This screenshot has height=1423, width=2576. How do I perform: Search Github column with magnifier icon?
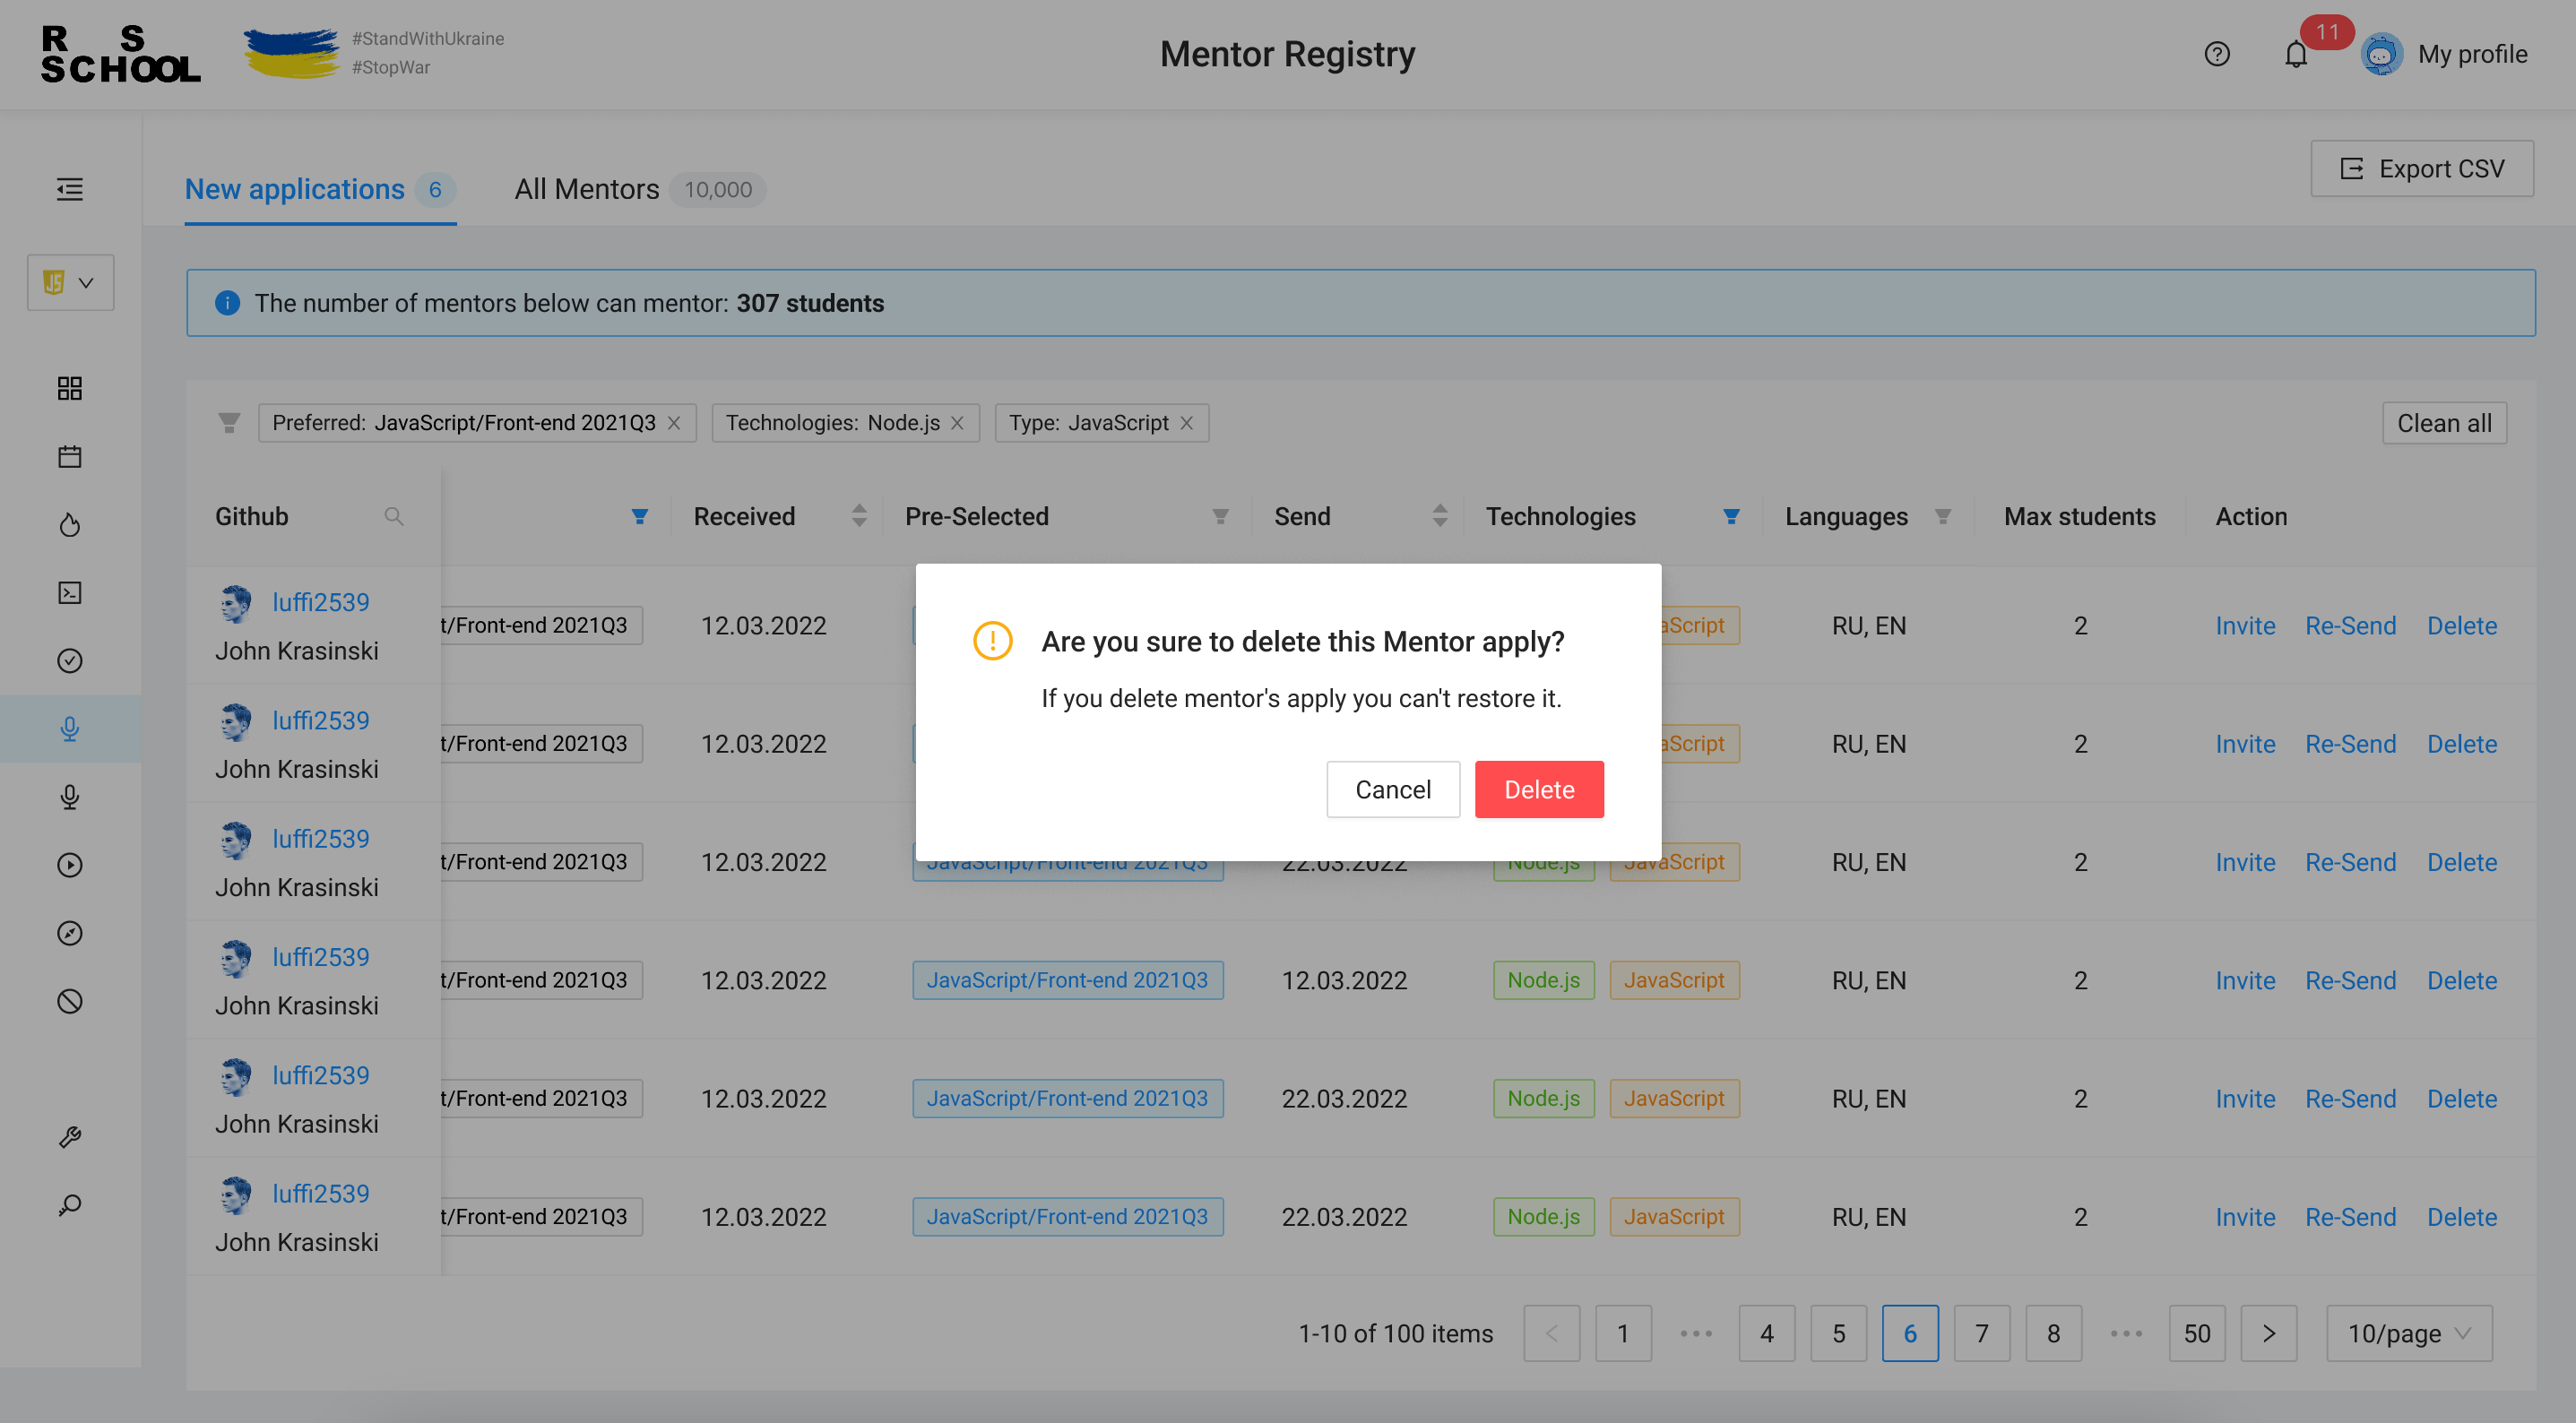[394, 517]
